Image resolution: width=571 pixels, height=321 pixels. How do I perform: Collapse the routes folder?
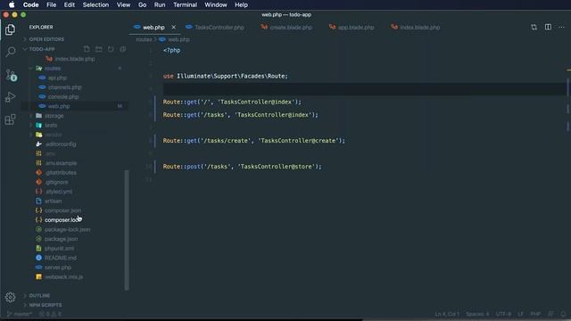coord(53,68)
